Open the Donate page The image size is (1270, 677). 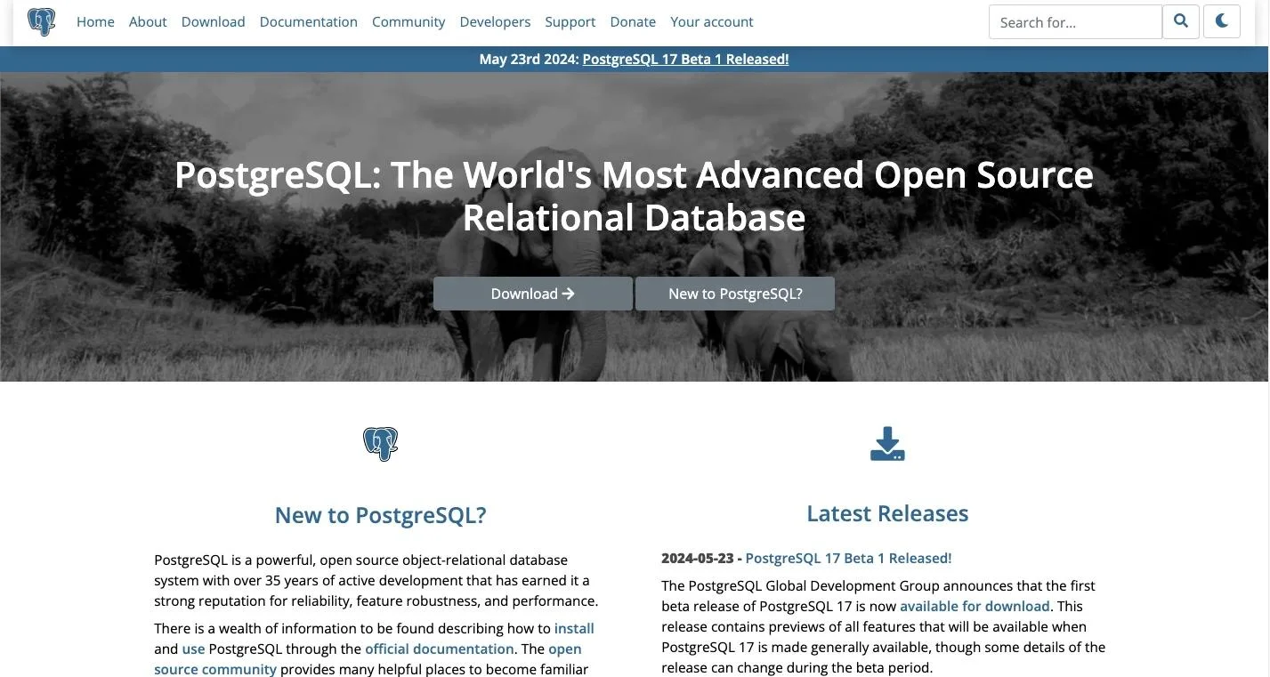tap(633, 21)
